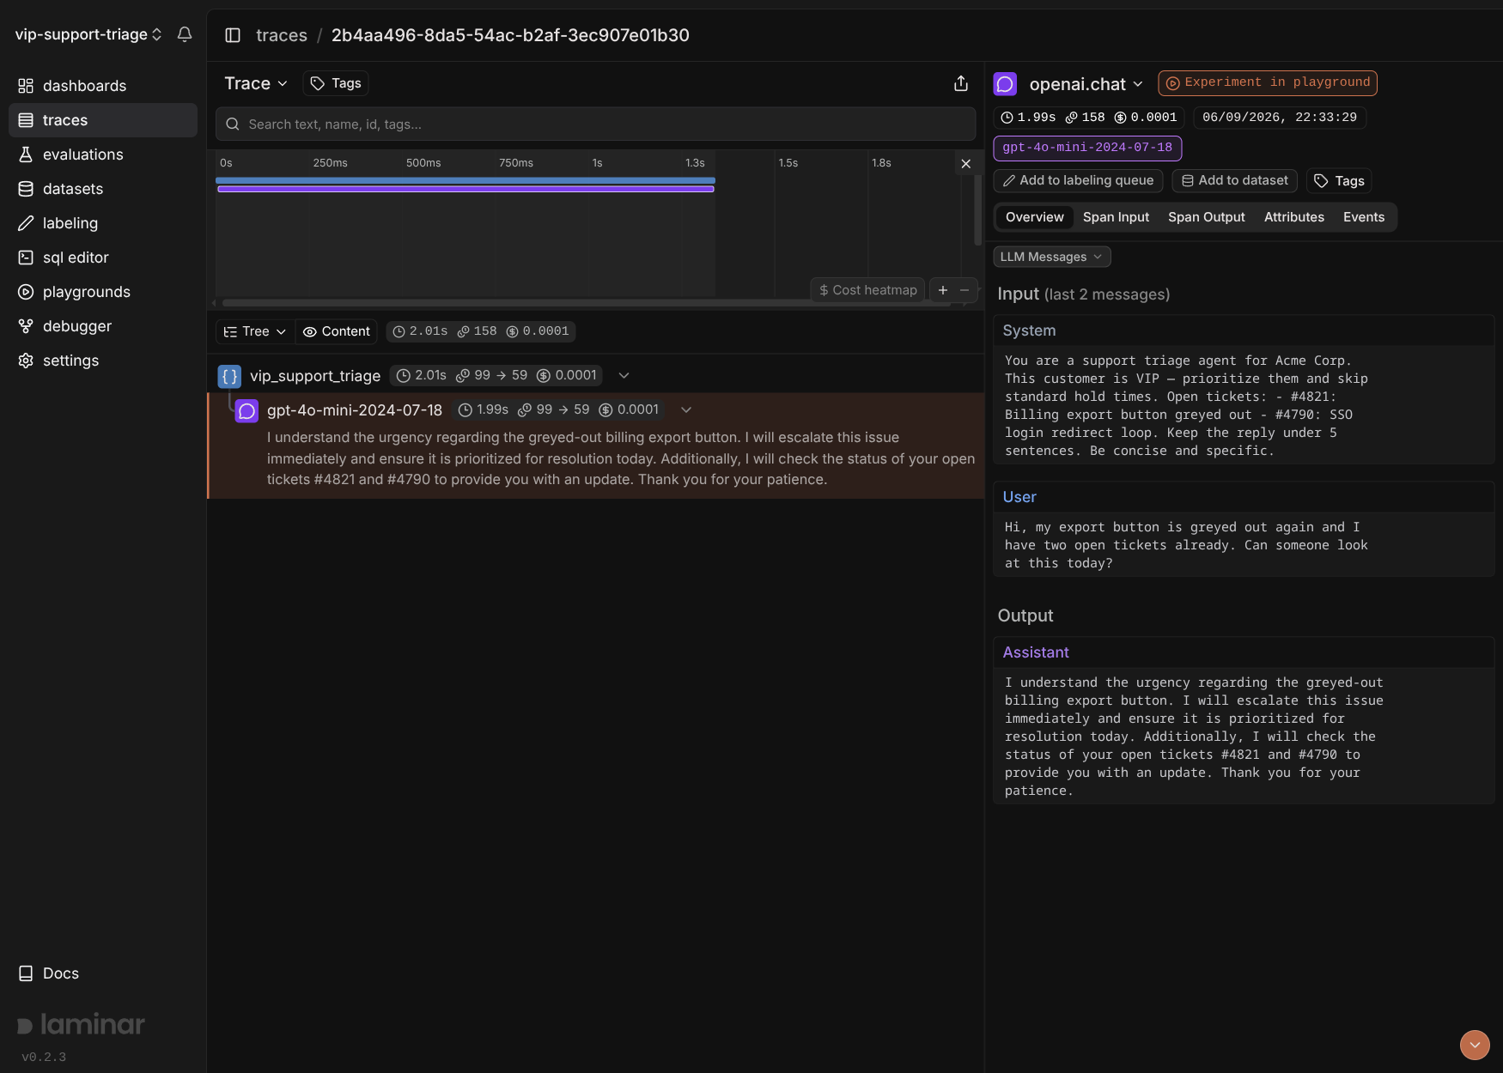Switch to the Span Input tab
This screenshot has height=1073, width=1503.
pyautogui.click(x=1116, y=217)
